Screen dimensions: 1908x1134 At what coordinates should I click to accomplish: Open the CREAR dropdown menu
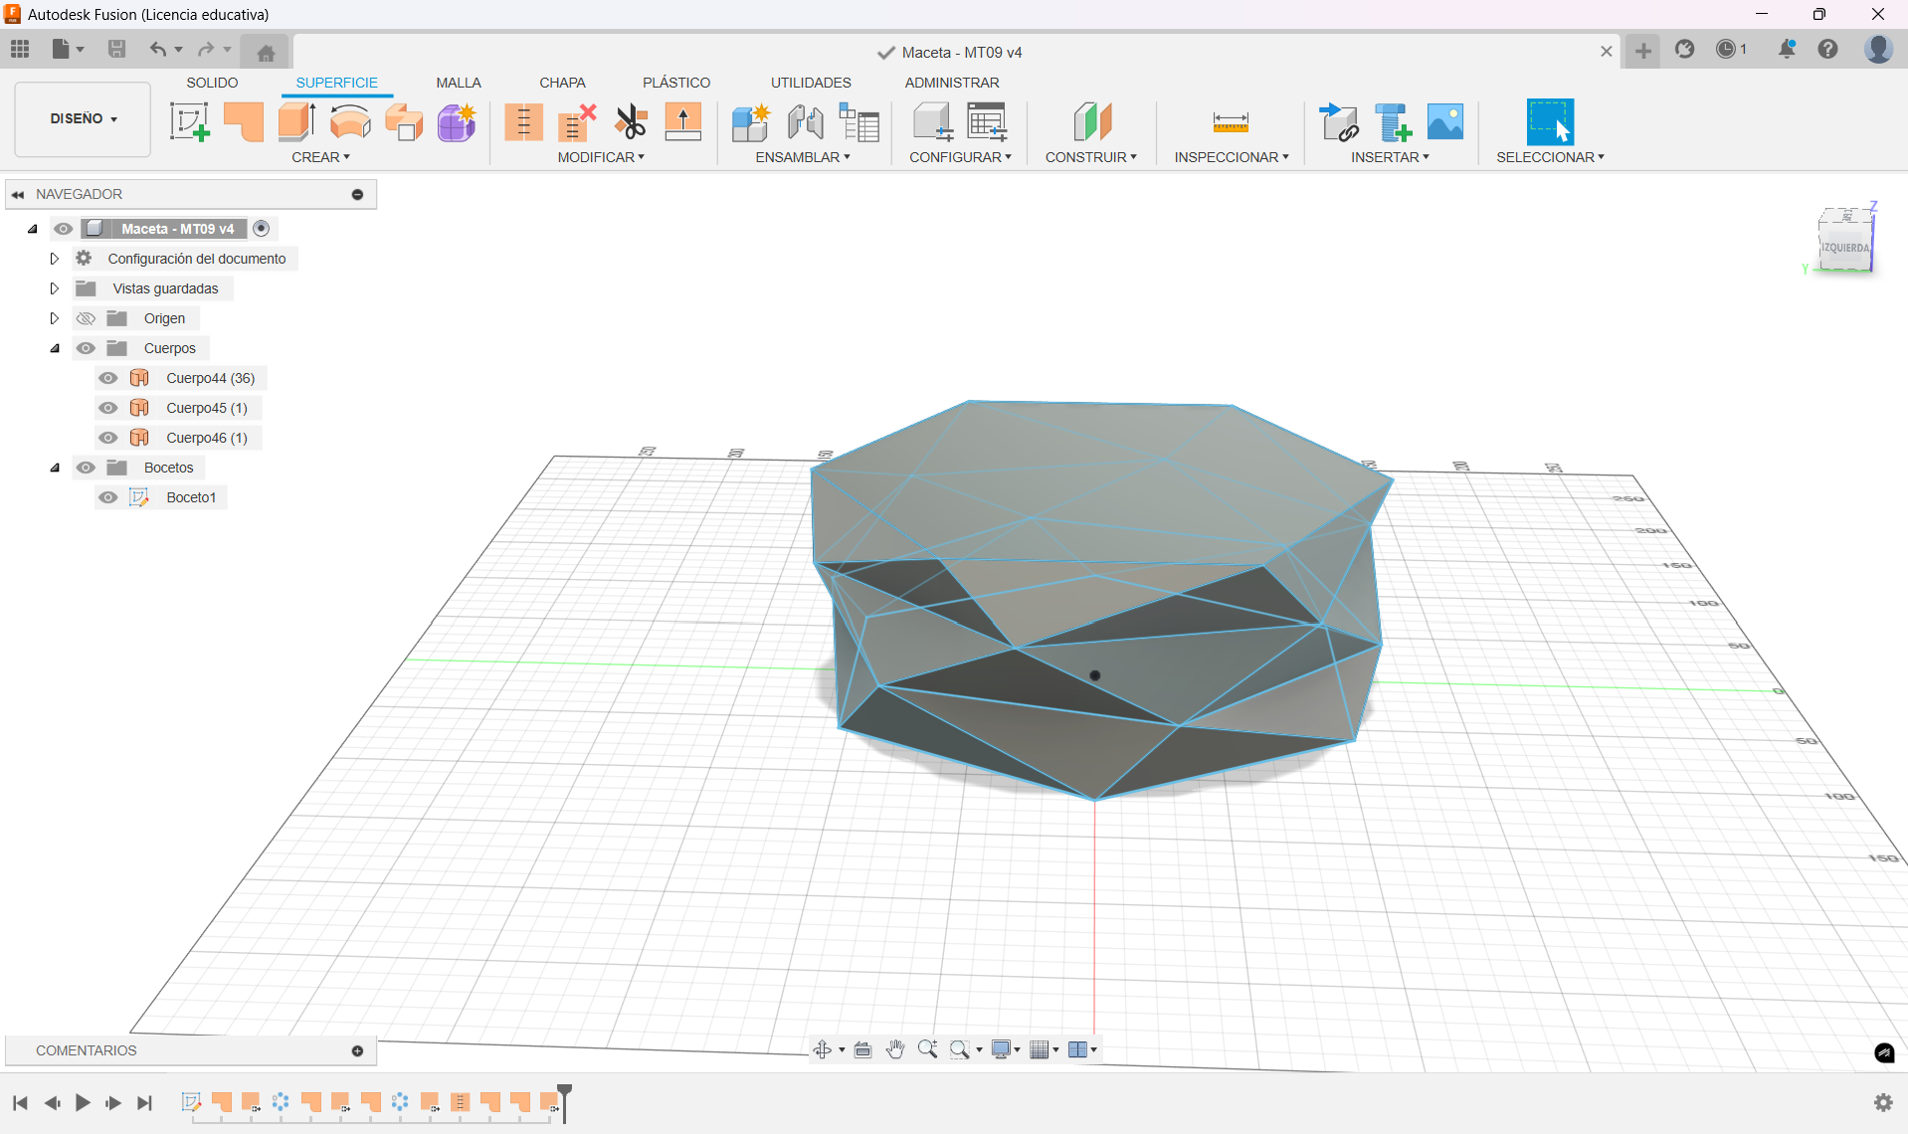(x=320, y=157)
